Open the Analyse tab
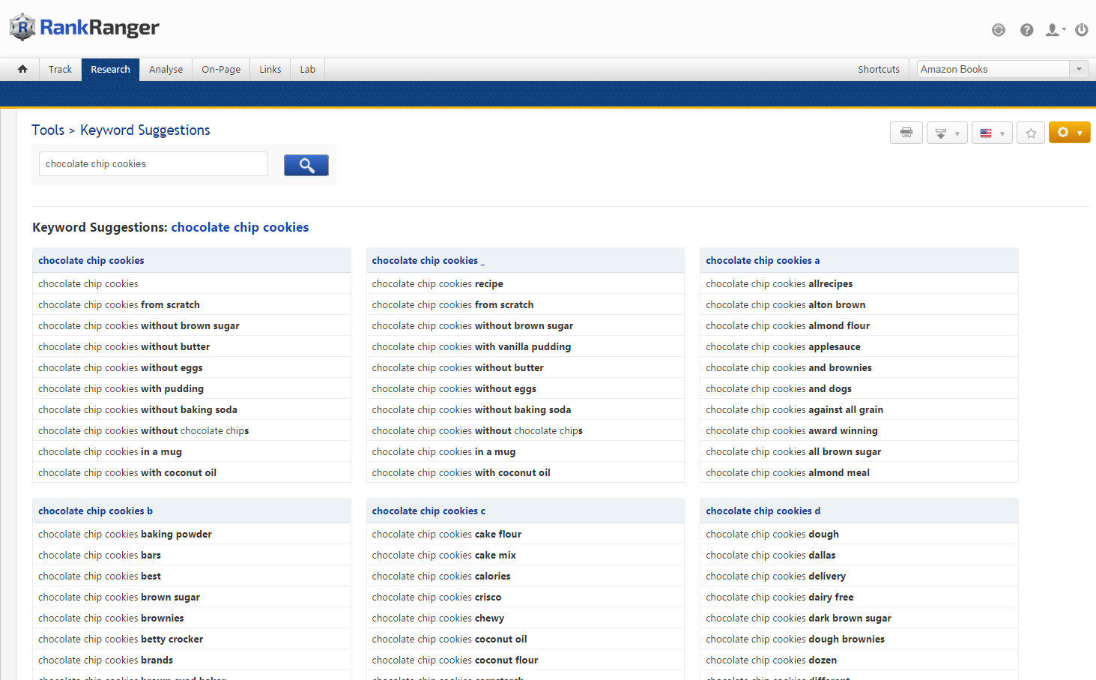1096x680 pixels. tap(166, 69)
